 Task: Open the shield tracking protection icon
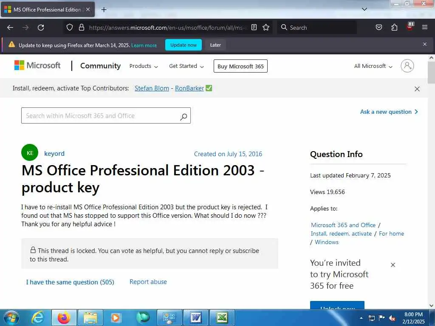click(x=70, y=27)
